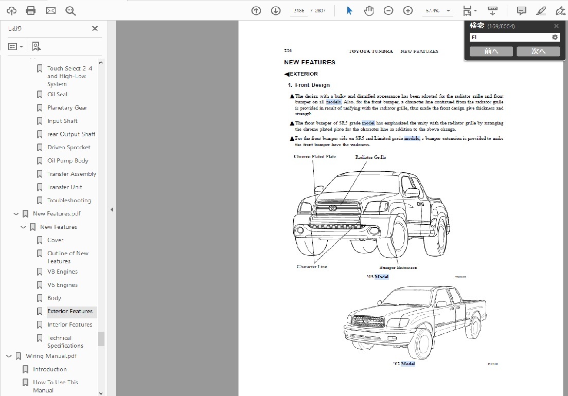Open the Planetary Gear bookmark
The image size is (568, 396).
pos(67,107)
